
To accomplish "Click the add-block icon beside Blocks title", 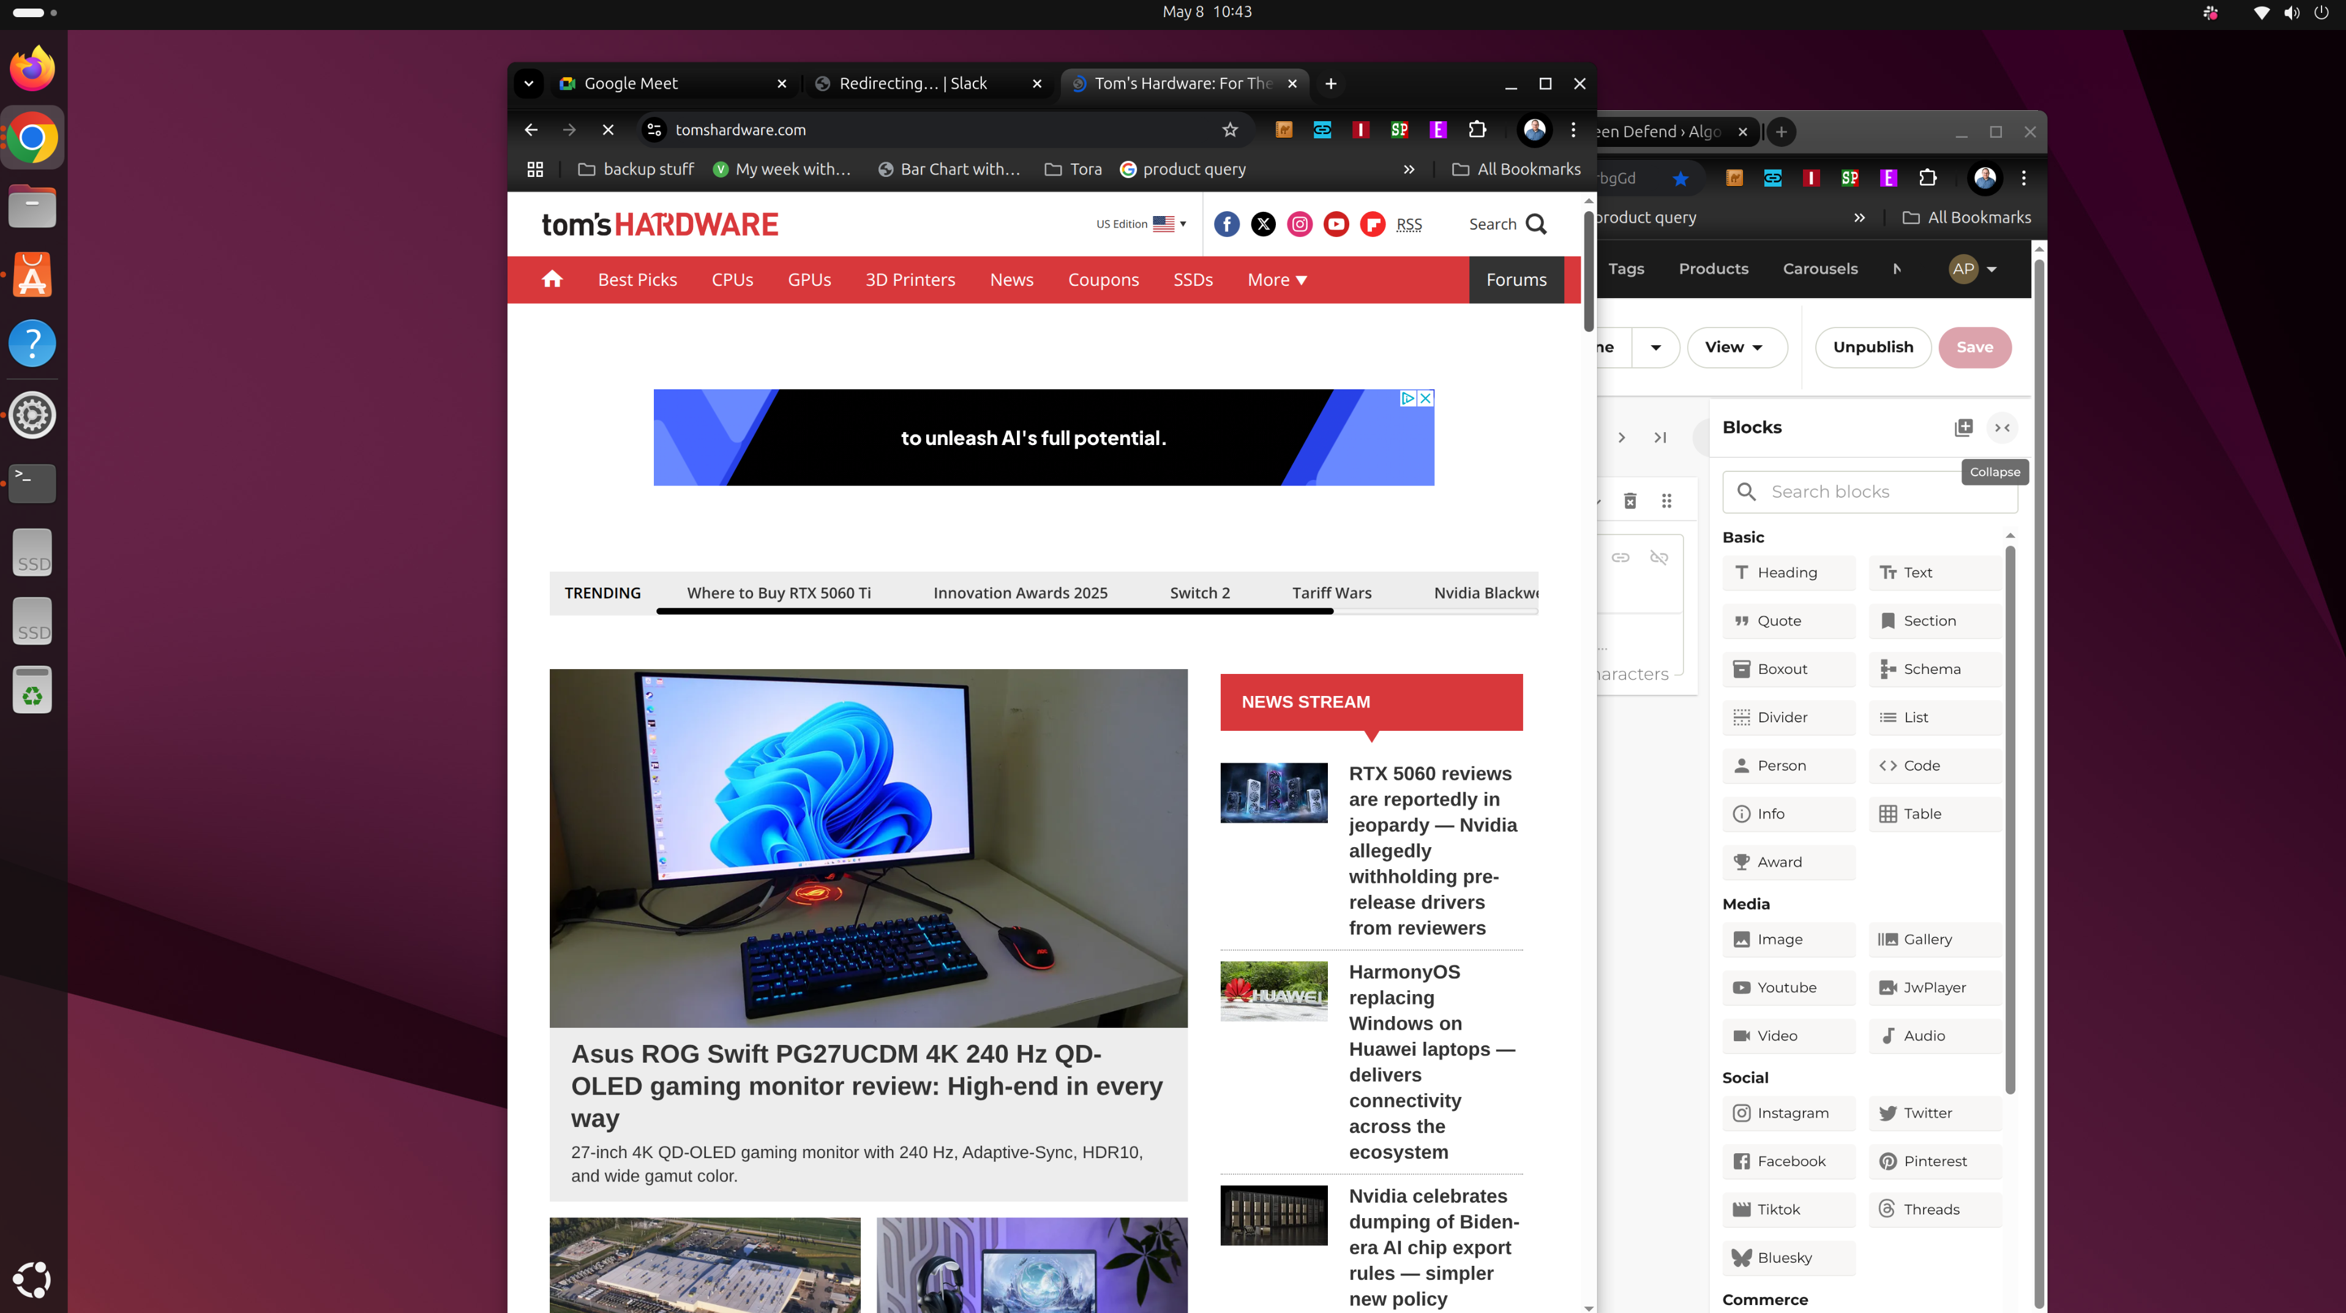I will point(1963,428).
